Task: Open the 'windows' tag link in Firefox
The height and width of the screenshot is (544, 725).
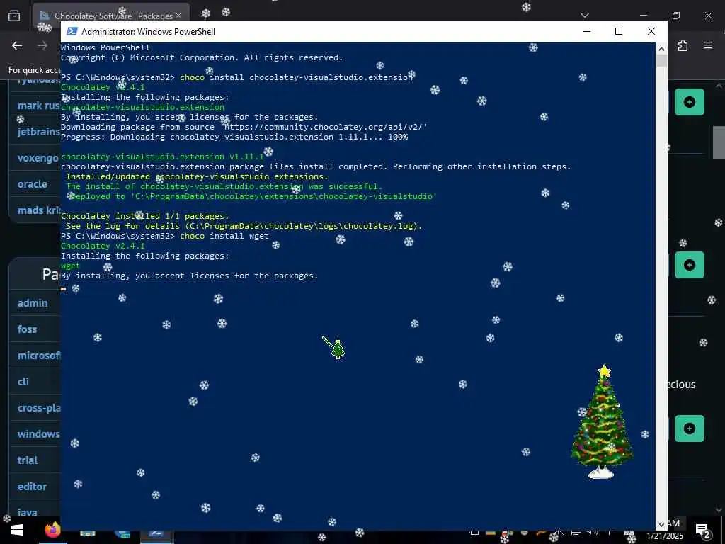Action: (x=39, y=434)
